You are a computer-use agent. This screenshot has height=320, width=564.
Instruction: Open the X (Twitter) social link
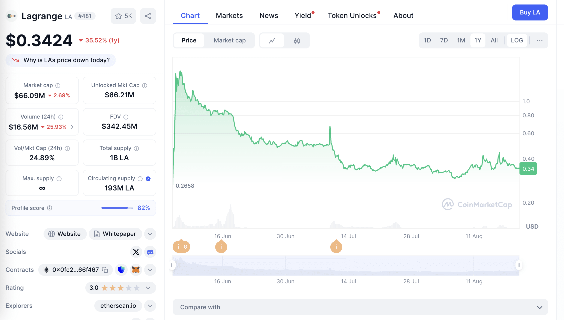tap(136, 252)
